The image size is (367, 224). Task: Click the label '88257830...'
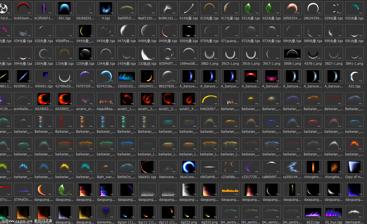[168, 86]
